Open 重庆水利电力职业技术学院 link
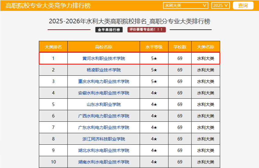Screen dimensions: 259x168 (x=104, y=81)
